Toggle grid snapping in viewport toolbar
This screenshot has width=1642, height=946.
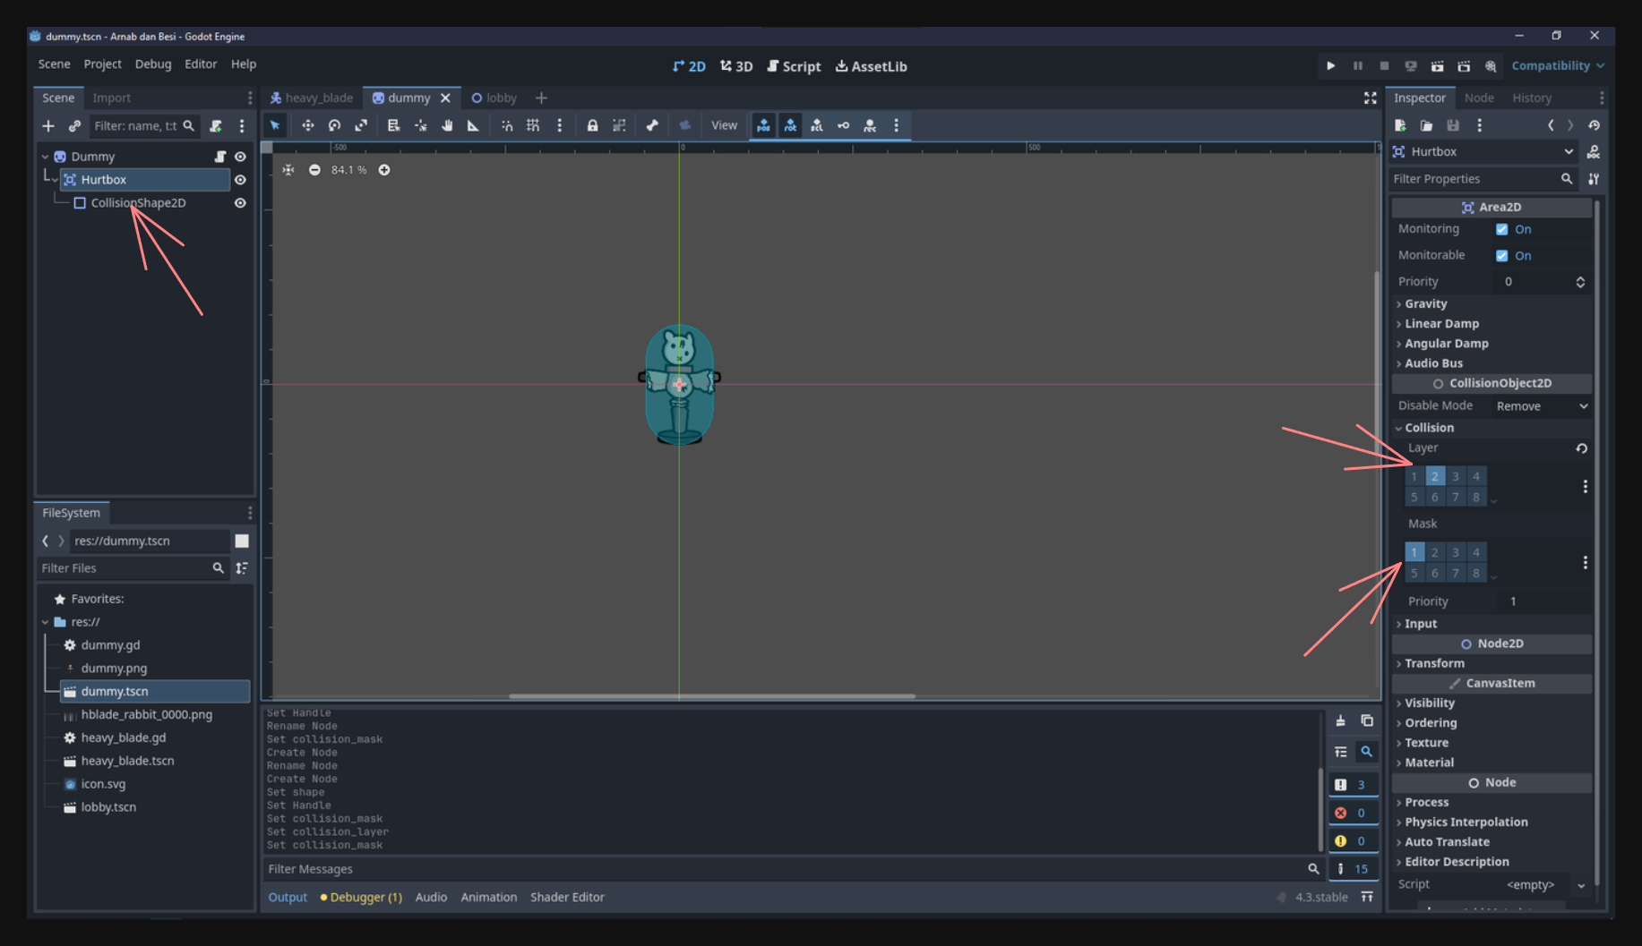533,125
